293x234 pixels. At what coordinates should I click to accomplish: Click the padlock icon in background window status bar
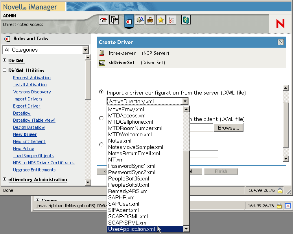pyautogui.click(x=279, y=206)
